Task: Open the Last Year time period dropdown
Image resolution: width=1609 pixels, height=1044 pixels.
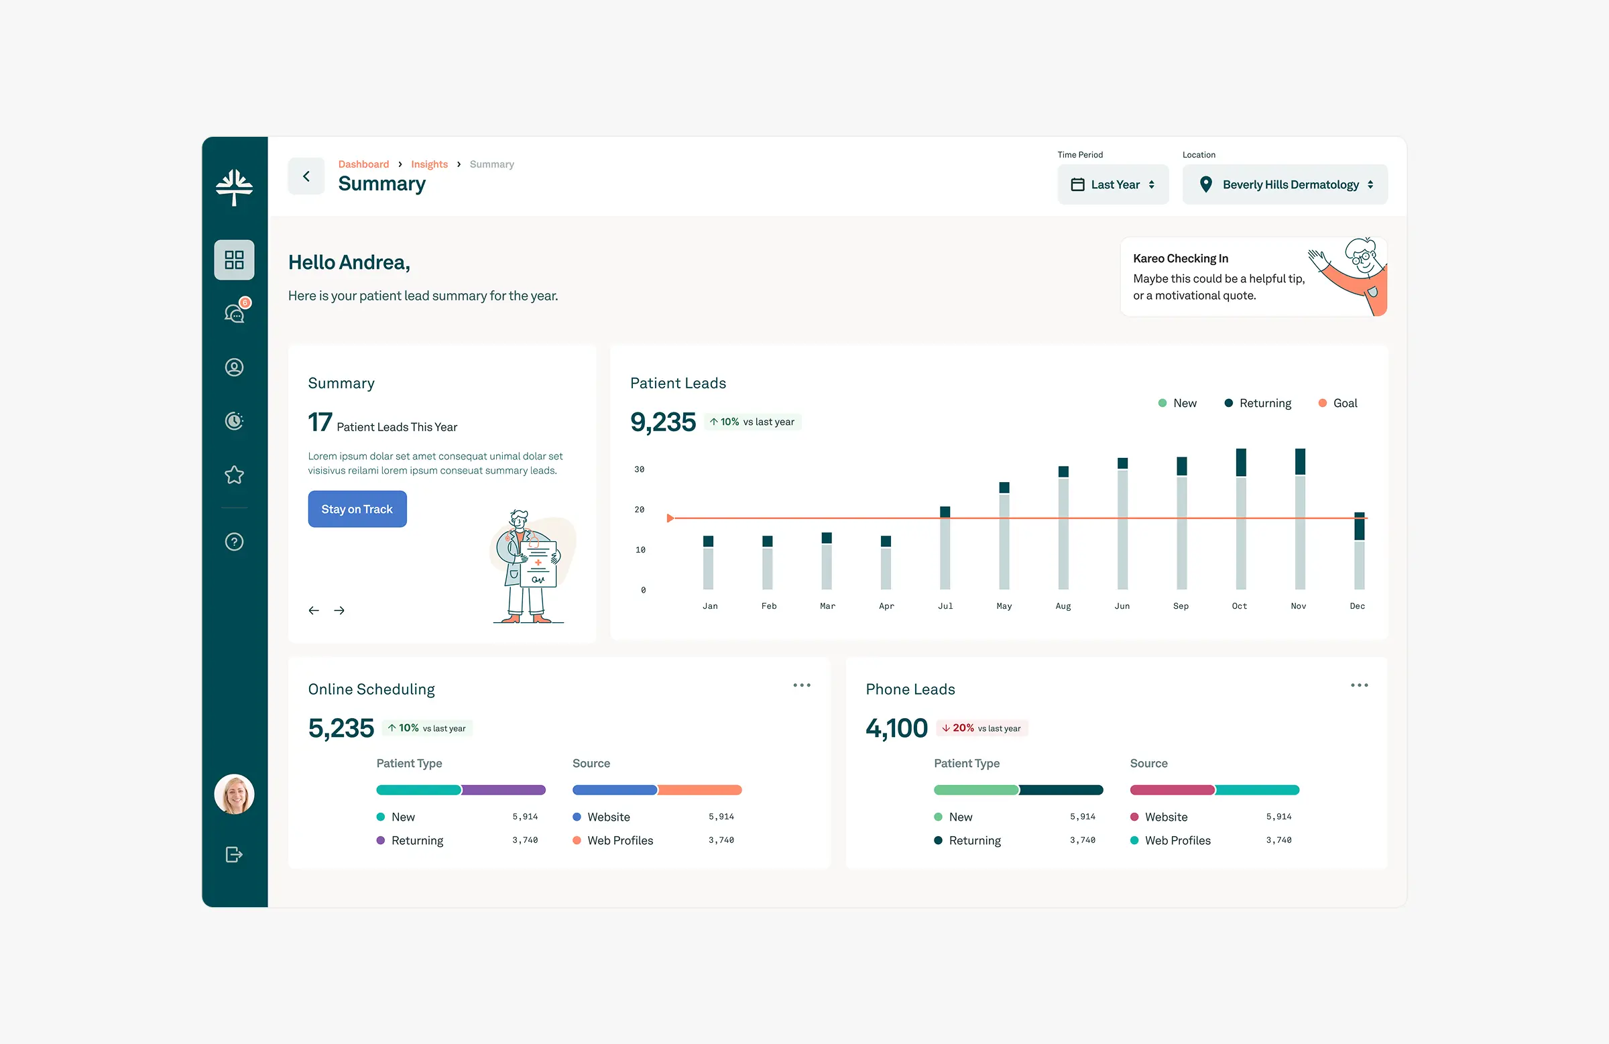Action: (x=1113, y=184)
